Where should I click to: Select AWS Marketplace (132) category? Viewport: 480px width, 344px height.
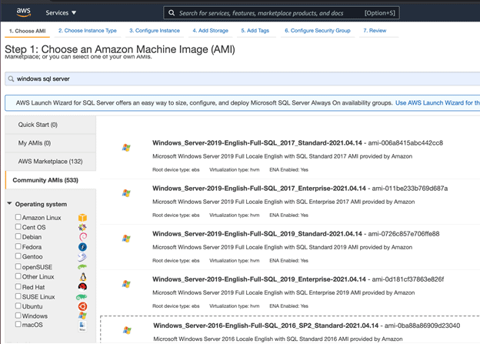point(51,162)
